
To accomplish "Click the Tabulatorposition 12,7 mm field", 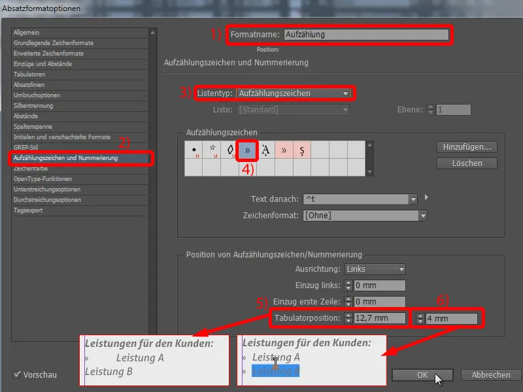I will pos(380,318).
